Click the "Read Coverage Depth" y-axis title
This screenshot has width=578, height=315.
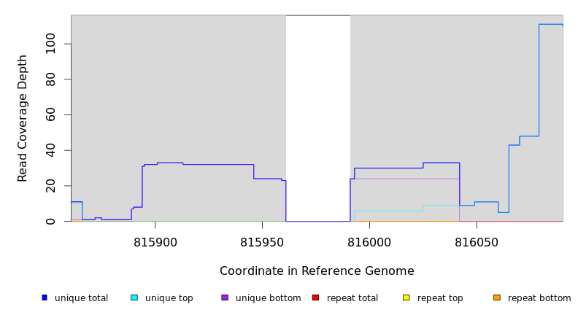pos(23,118)
